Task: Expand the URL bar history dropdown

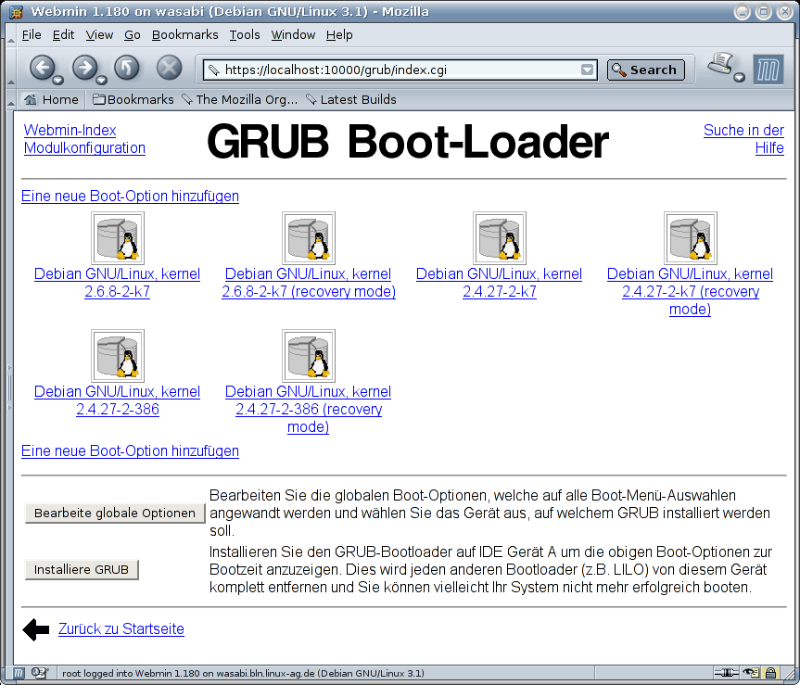Action: point(587,70)
